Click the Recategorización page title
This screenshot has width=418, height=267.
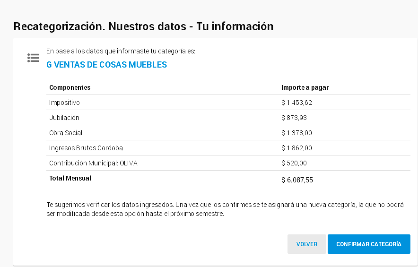click(143, 26)
